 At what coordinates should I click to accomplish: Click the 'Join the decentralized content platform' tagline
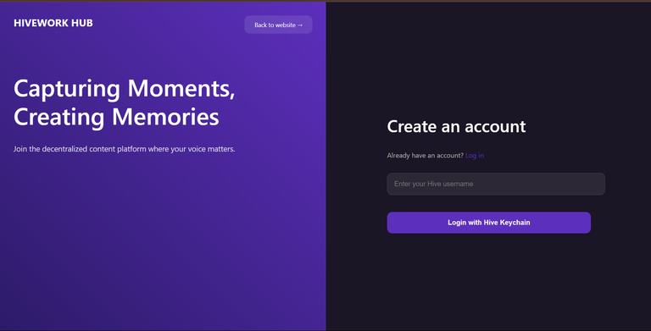[x=124, y=149]
